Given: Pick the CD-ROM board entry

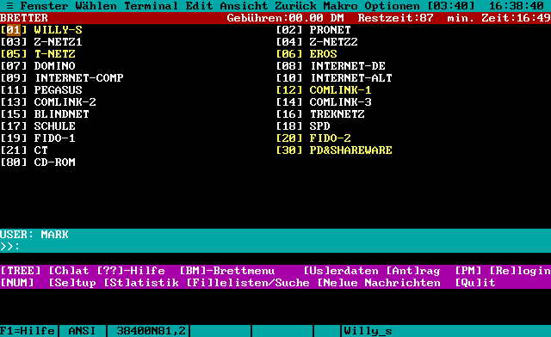Looking at the screenshot, I should pyautogui.click(x=38, y=162).
